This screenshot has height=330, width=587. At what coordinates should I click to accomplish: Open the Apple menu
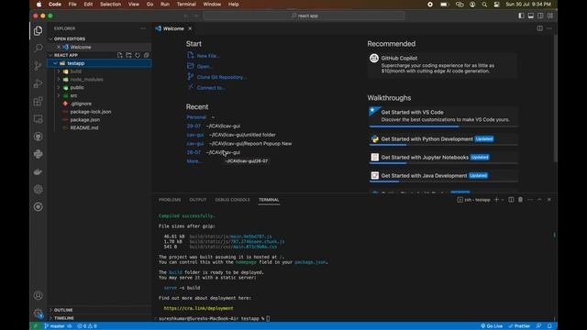click(39, 4)
